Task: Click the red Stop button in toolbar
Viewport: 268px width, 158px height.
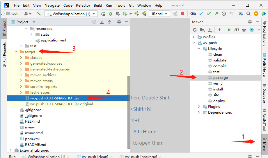Action: point(183,14)
